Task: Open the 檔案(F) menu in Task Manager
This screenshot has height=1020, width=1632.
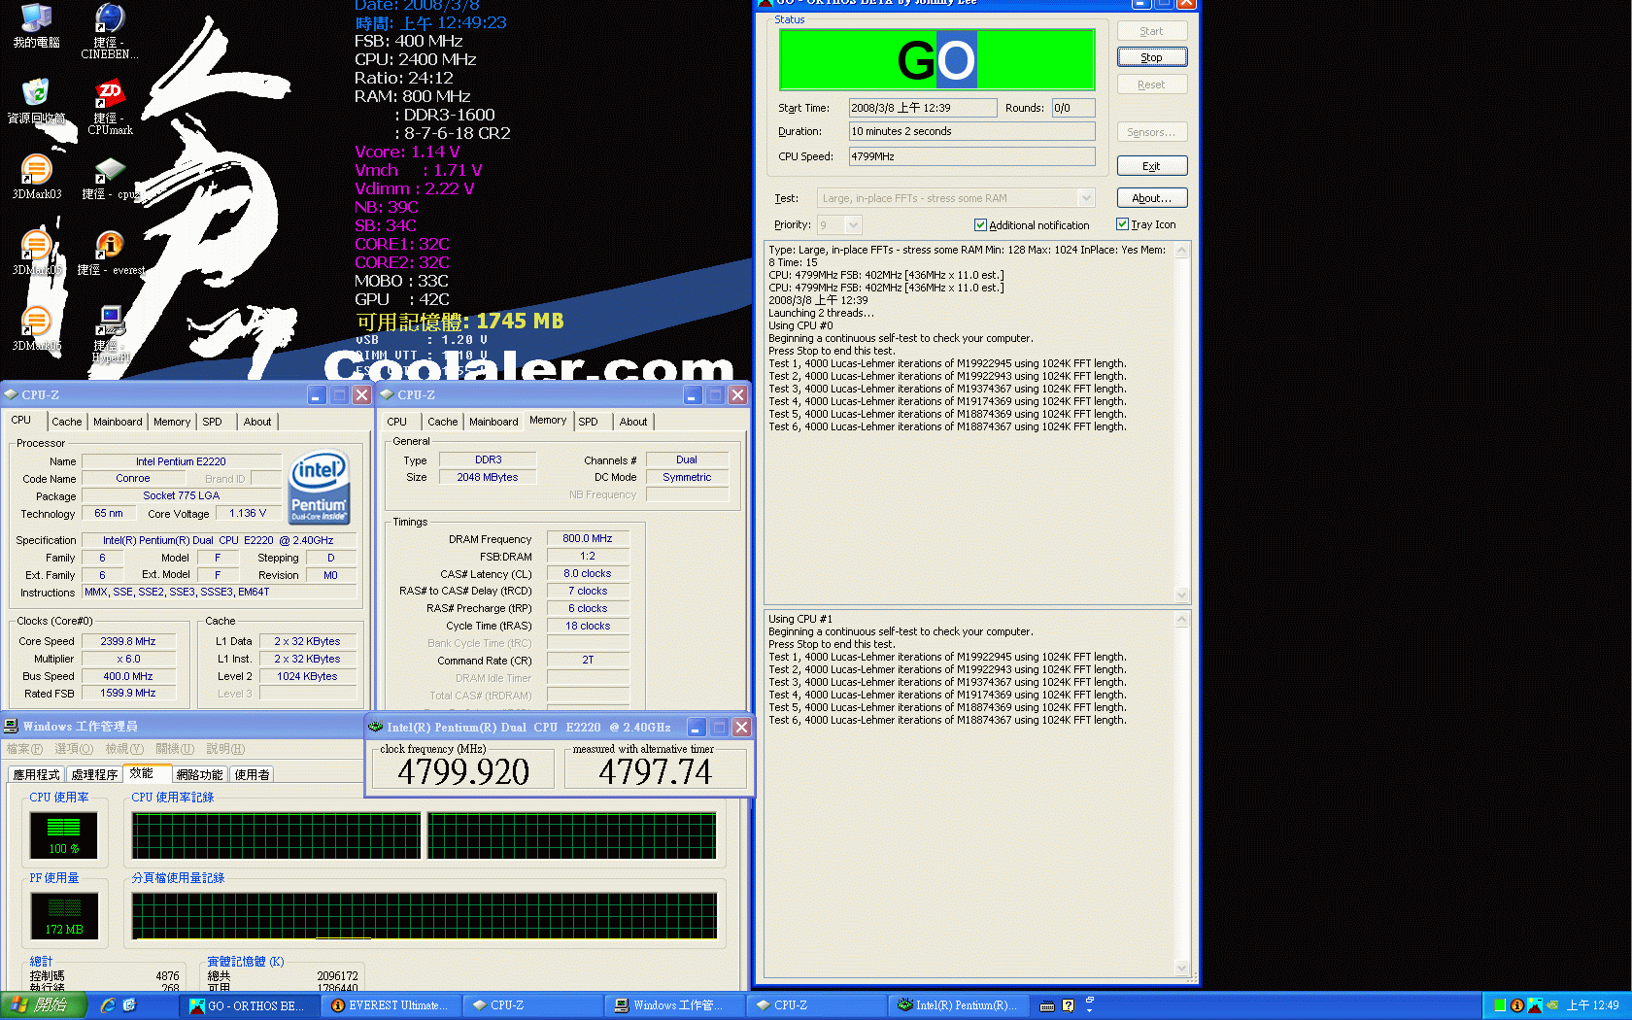Action: 24,749
